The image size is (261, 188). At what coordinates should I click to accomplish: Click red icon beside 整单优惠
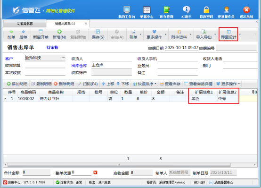coord(95,172)
